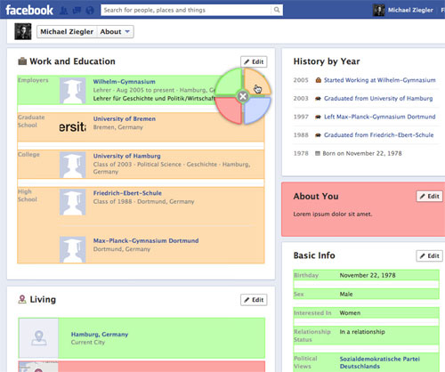Close the color pie menu with X
Image resolution: width=445 pixels, height=372 pixels.
pos(243,96)
